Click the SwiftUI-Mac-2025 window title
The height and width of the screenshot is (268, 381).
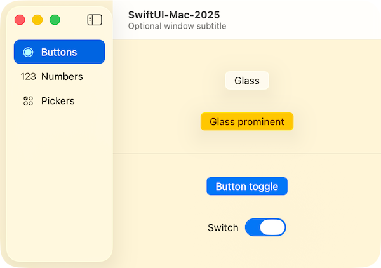click(174, 15)
